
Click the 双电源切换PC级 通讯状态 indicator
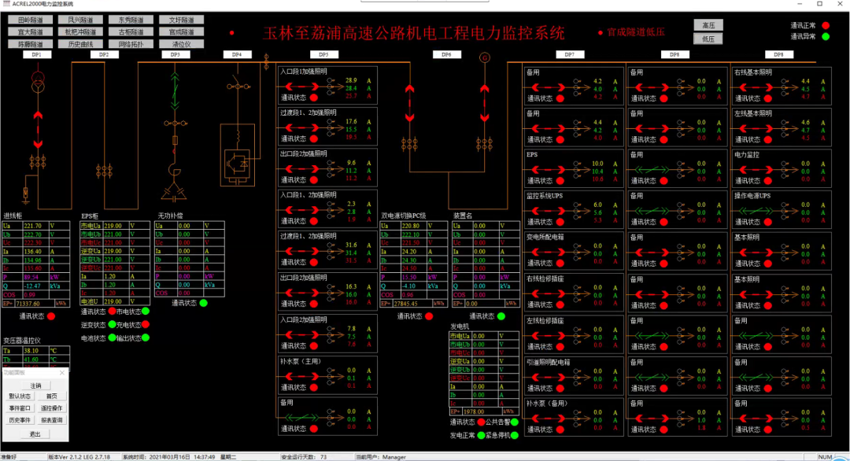tap(429, 316)
